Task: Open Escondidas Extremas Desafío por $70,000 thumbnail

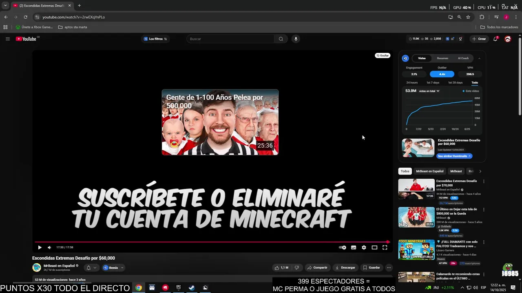Action: [x=416, y=189]
